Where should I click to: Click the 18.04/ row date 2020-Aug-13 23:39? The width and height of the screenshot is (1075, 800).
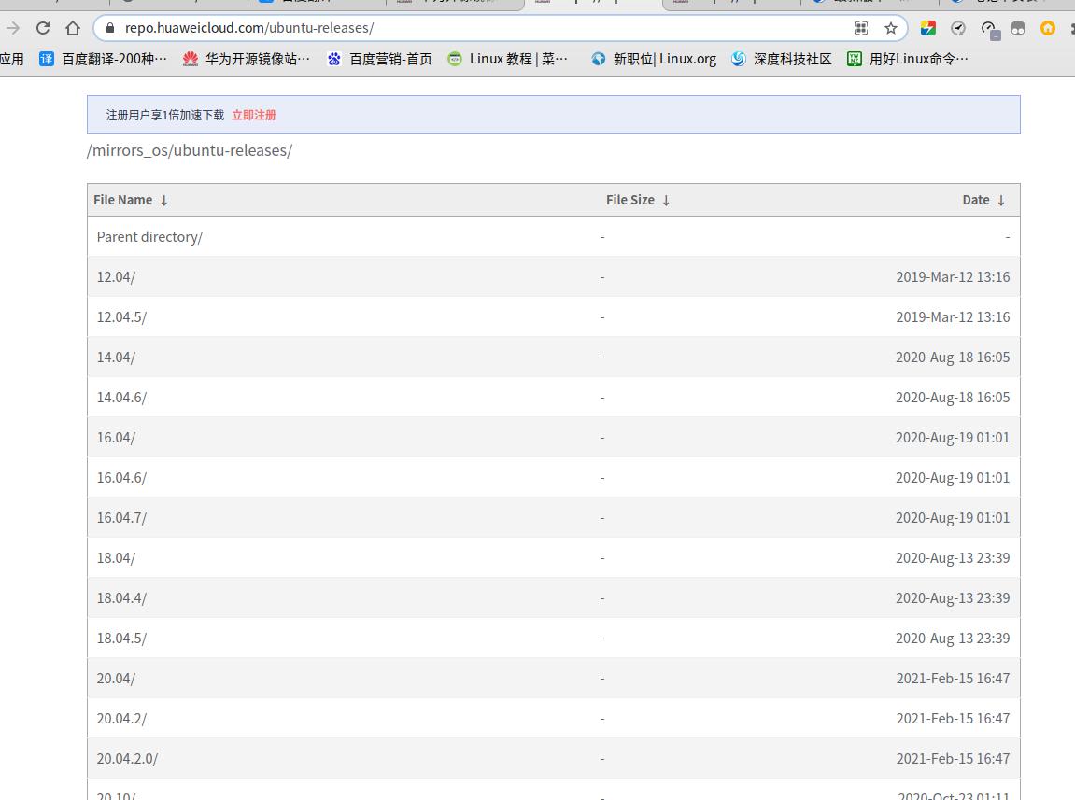[x=953, y=558]
